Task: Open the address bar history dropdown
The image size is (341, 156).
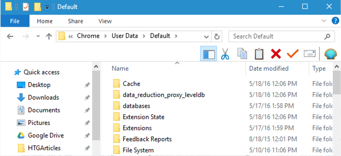Action: 207,37
